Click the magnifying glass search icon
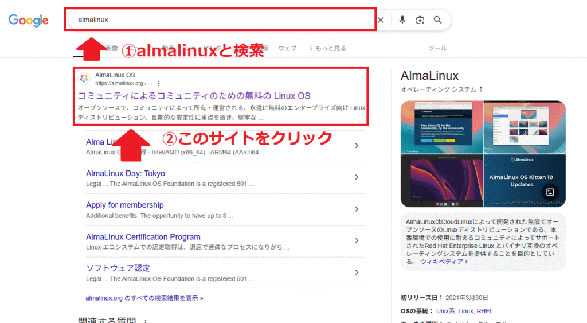The image size is (587, 323). tap(437, 20)
